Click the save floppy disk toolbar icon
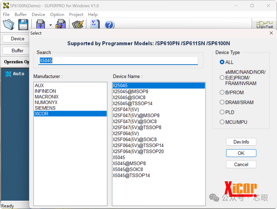Image resolution: width=277 pixels, height=209 pixels. [23, 24]
